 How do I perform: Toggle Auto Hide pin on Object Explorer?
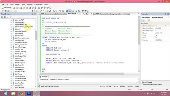[32, 14]
